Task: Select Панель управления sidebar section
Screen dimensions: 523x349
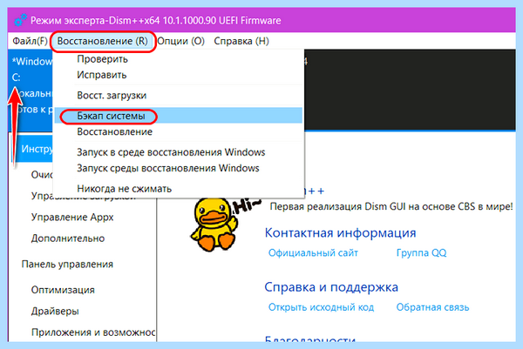Action: [67, 264]
